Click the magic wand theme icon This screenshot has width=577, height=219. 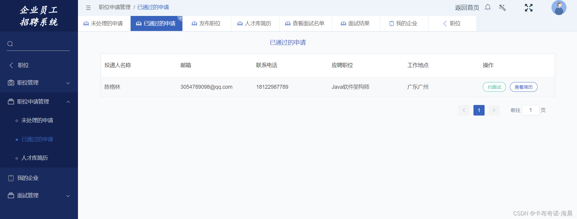click(x=502, y=8)
